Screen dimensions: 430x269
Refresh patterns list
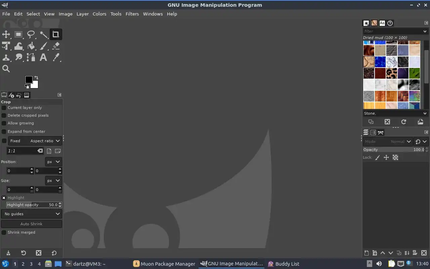coord(404,122)
